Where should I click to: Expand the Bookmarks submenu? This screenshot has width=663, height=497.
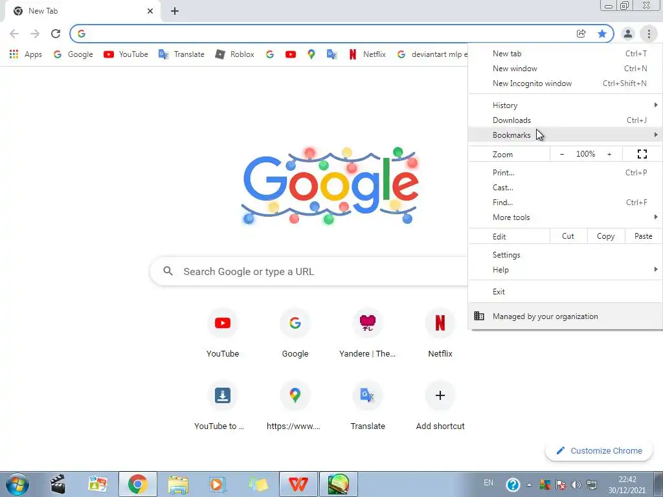[x=565, y=135]
